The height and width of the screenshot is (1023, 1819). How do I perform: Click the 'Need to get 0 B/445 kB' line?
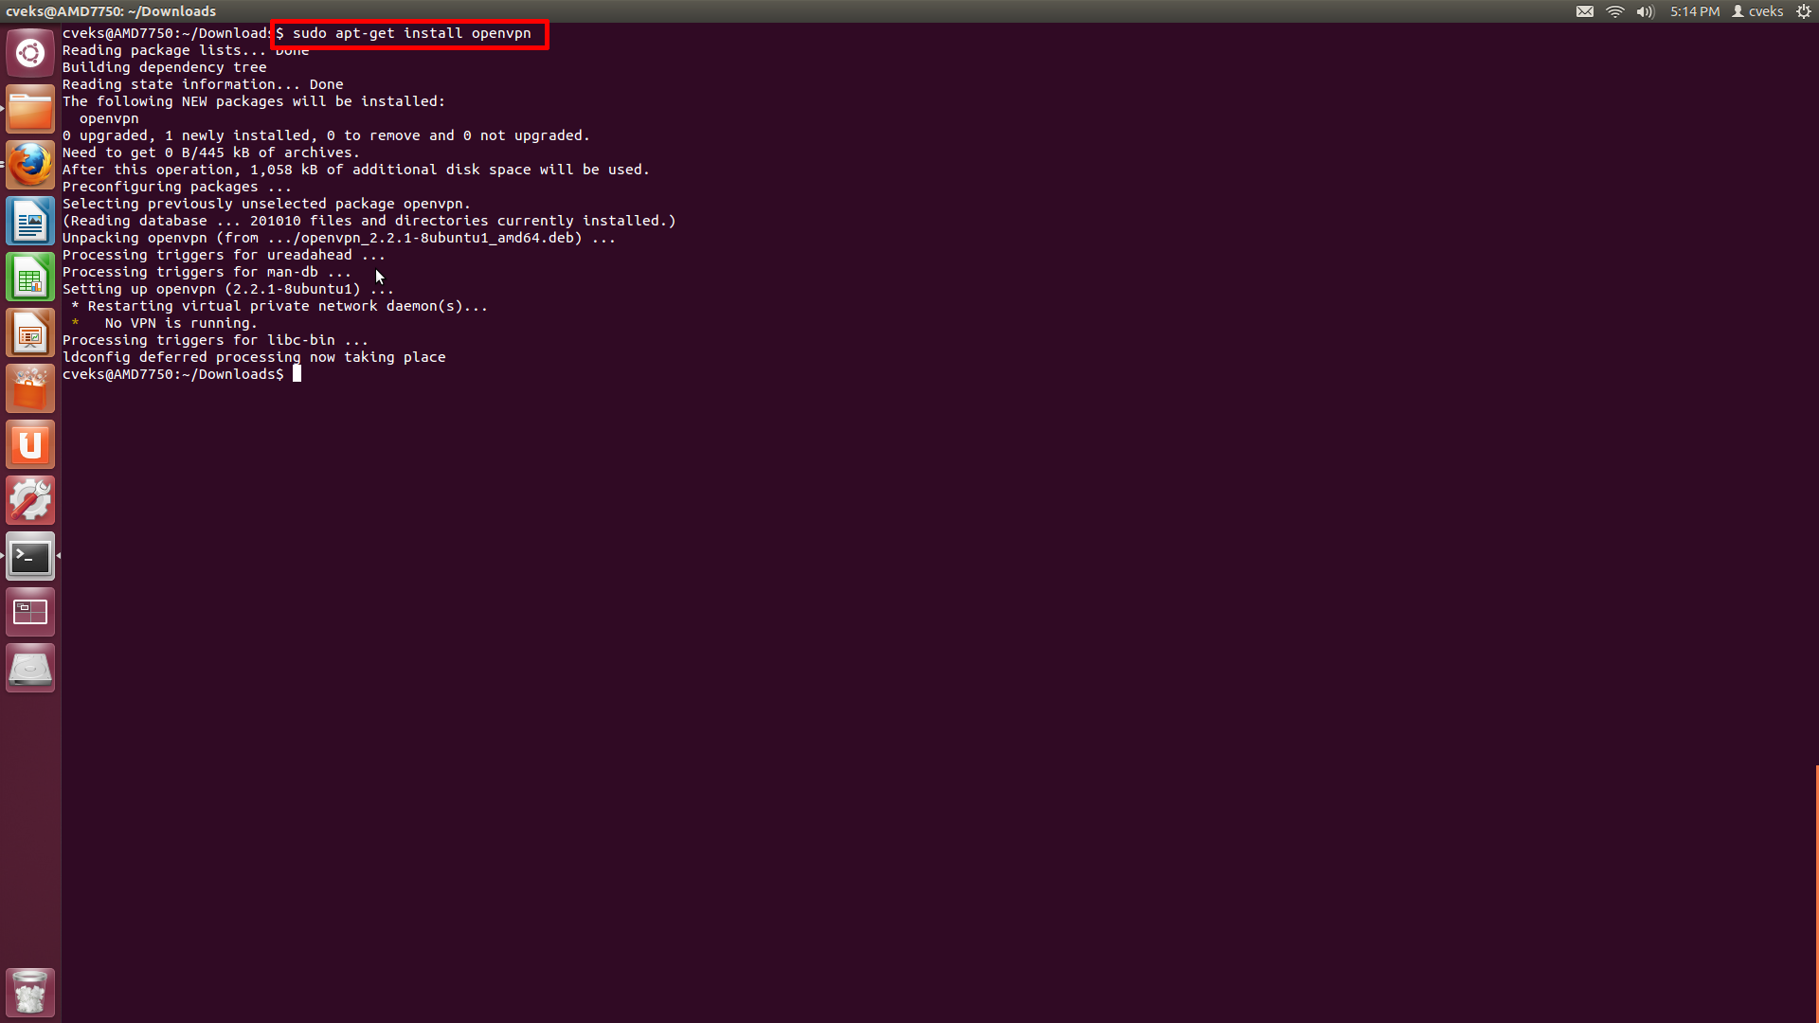[211, 153]
